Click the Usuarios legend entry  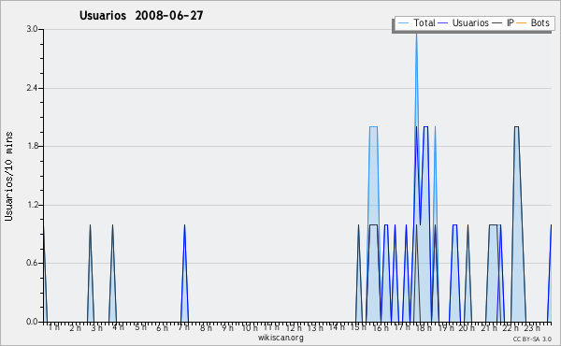click(x=463, y=22)
